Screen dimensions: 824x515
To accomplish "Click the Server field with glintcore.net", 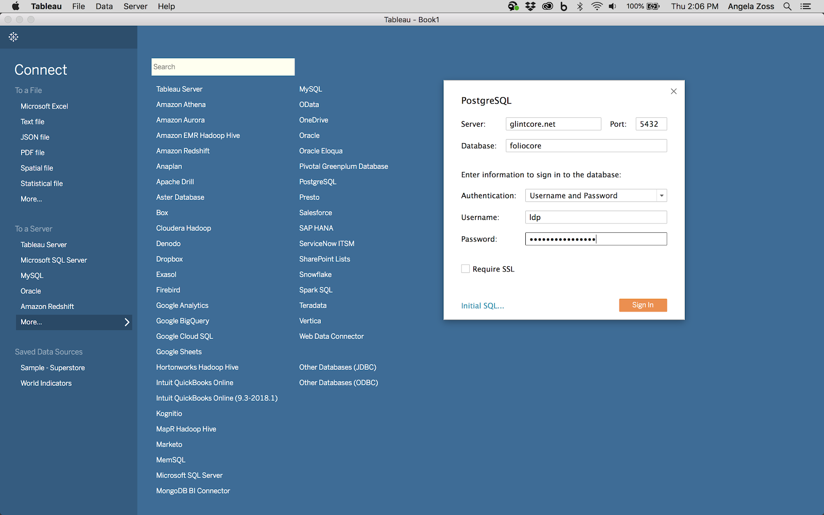I will click(x=553, y=124).
